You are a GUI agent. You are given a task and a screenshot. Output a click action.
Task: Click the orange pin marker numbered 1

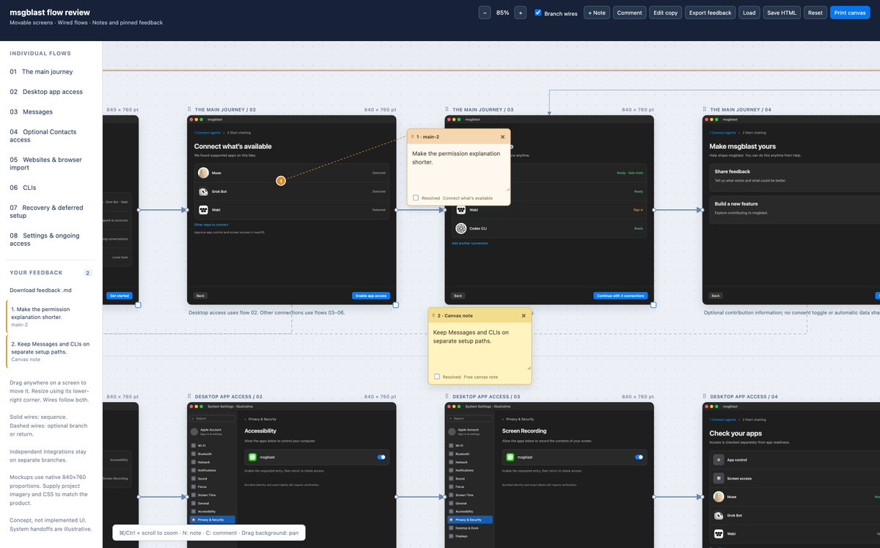(280, 180)
